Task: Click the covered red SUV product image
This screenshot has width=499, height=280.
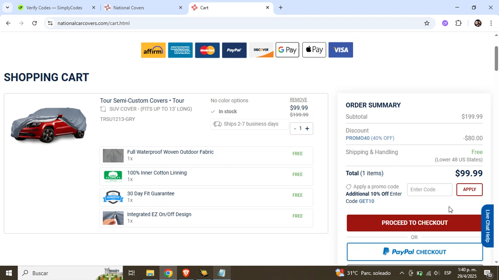Action: point(49,125)
